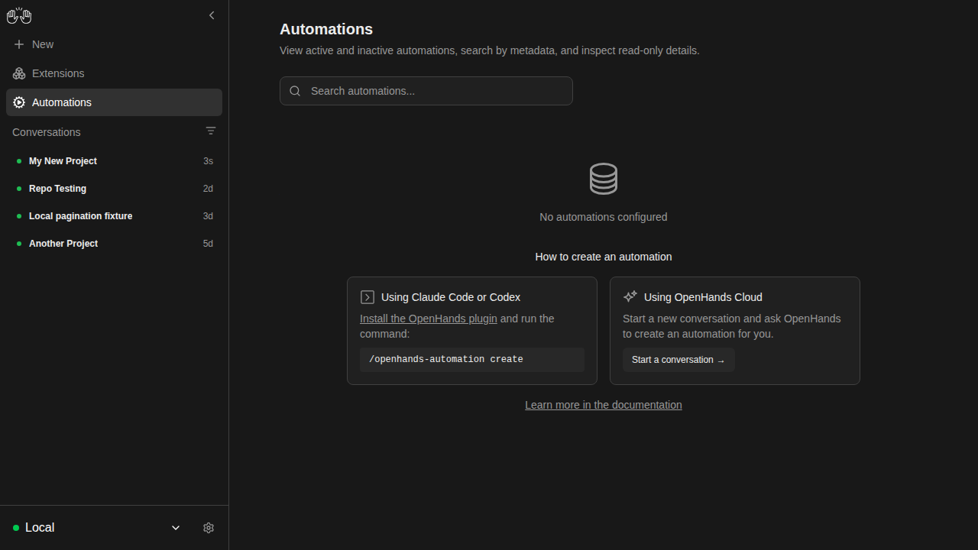The width and height of the screenshot is (978, 550).
Task: Click the green status dot beside Local
Action: click(x=16, y=528)
